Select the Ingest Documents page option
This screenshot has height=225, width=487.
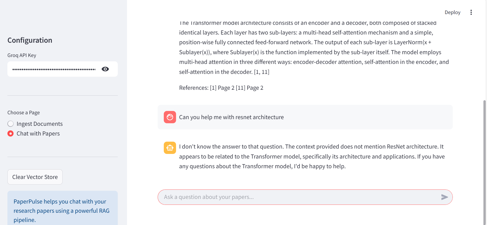[x=10, y=124]
